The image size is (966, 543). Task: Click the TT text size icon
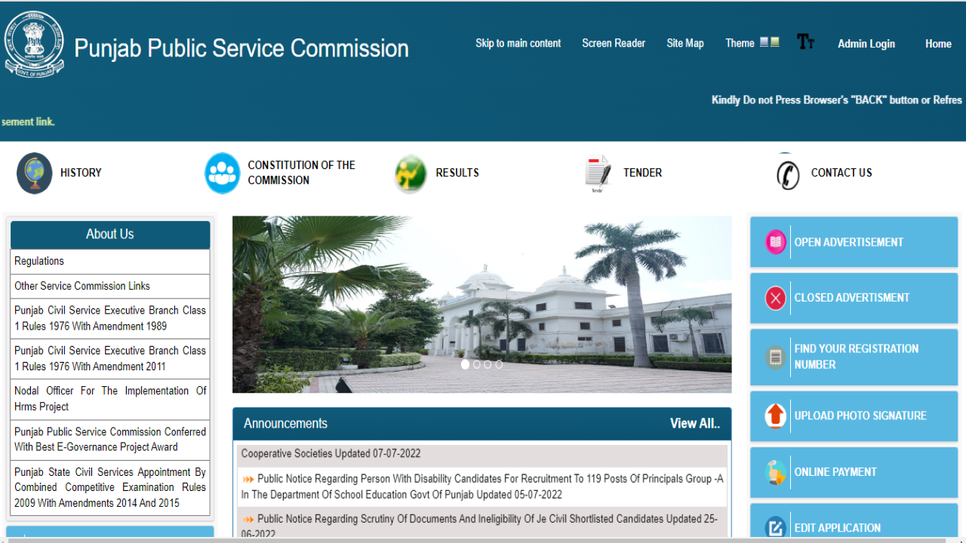(x=805, y=42)
